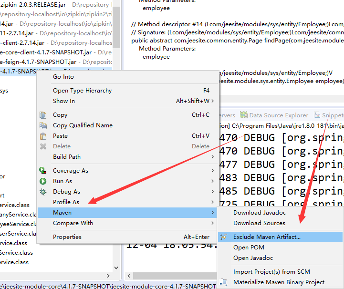Click the jre1.8.0_181 console path text
Screen dimensions: 344x289
click(282, 126)
